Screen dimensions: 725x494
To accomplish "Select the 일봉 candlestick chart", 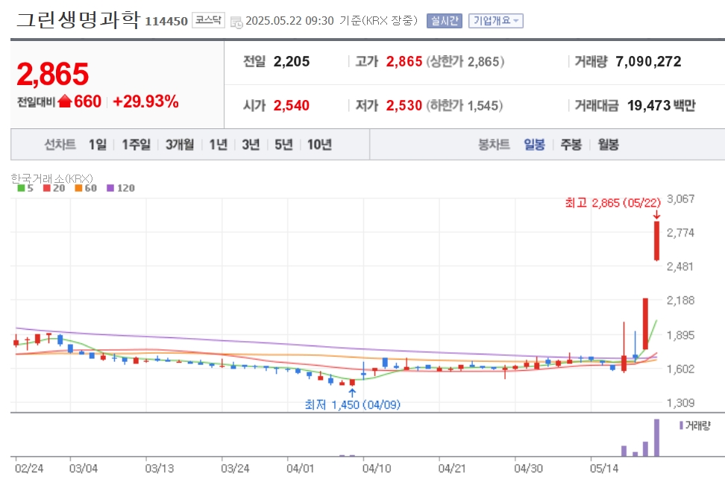I will click(535, 145).
